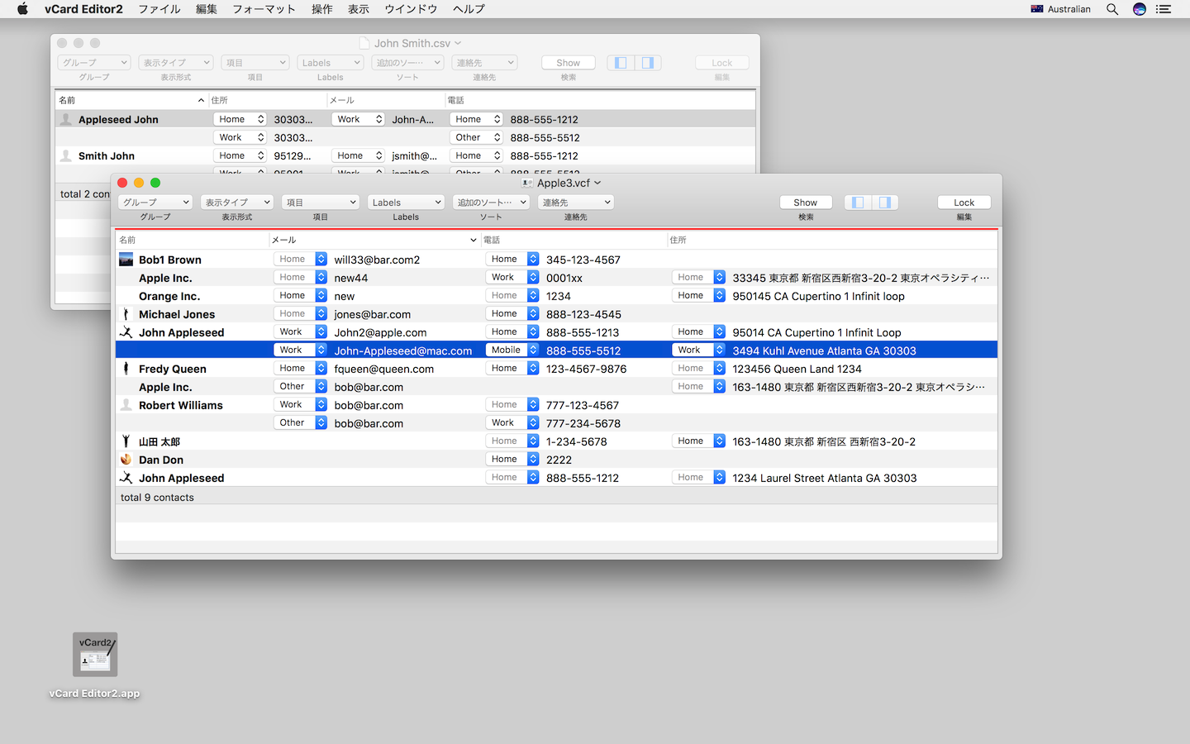The width and height of the screenshot is (1190, 744).
Task: Select phone 345-123-4567
Action: 583,260
